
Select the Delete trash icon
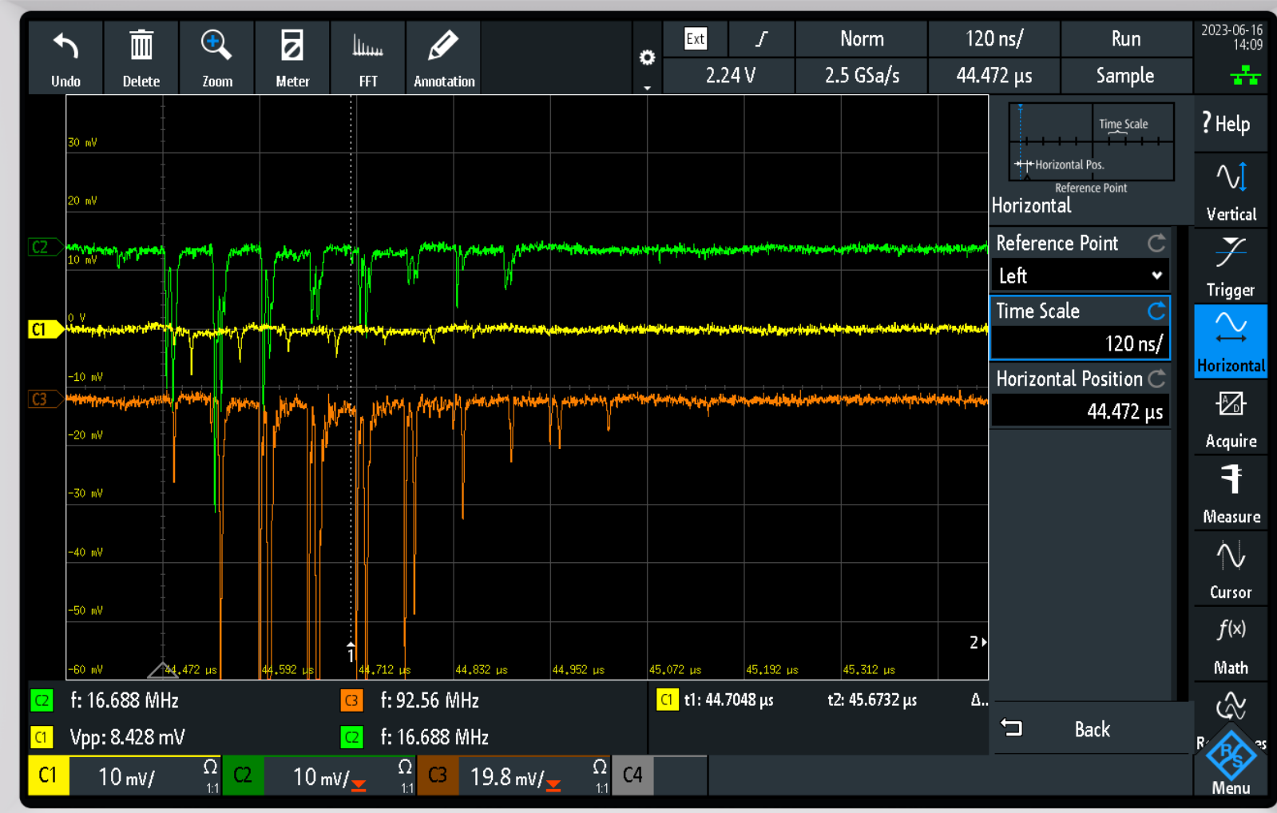click(x=141, y=46)
